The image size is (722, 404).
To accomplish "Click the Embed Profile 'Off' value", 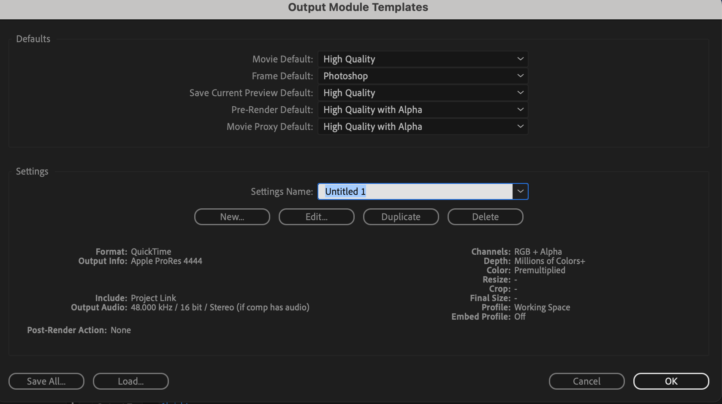I will 520,317.
